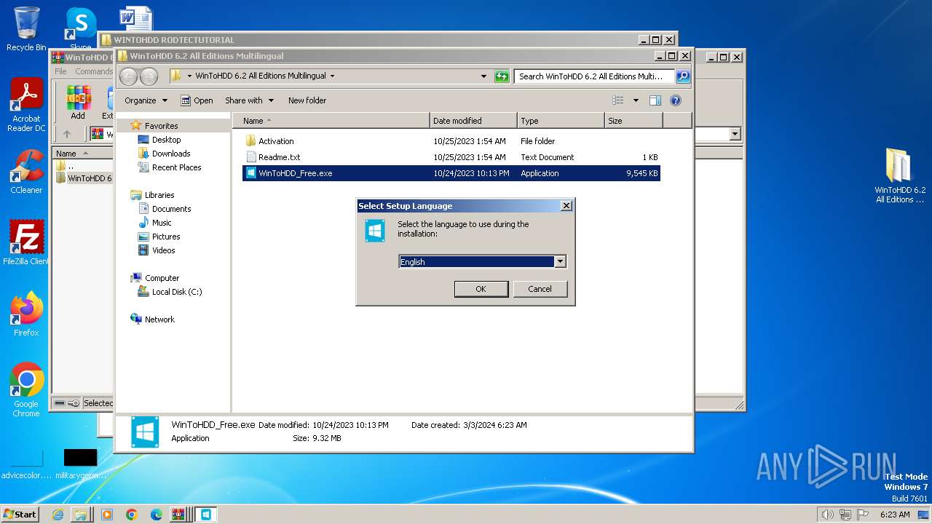Click OK in Select Setup Language

pos(481,289)
